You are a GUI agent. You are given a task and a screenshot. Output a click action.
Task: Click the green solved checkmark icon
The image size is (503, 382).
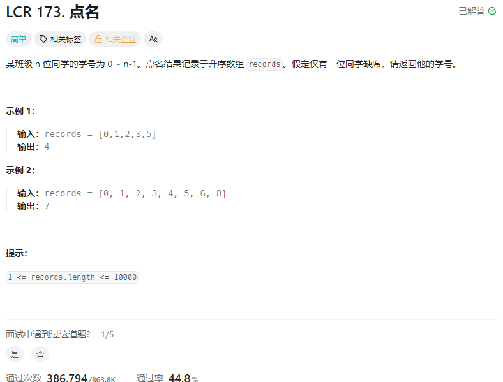click(x=492, y=11)
